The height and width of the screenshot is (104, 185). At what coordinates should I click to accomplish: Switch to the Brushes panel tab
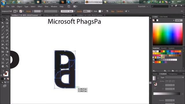tap(164, 48)
